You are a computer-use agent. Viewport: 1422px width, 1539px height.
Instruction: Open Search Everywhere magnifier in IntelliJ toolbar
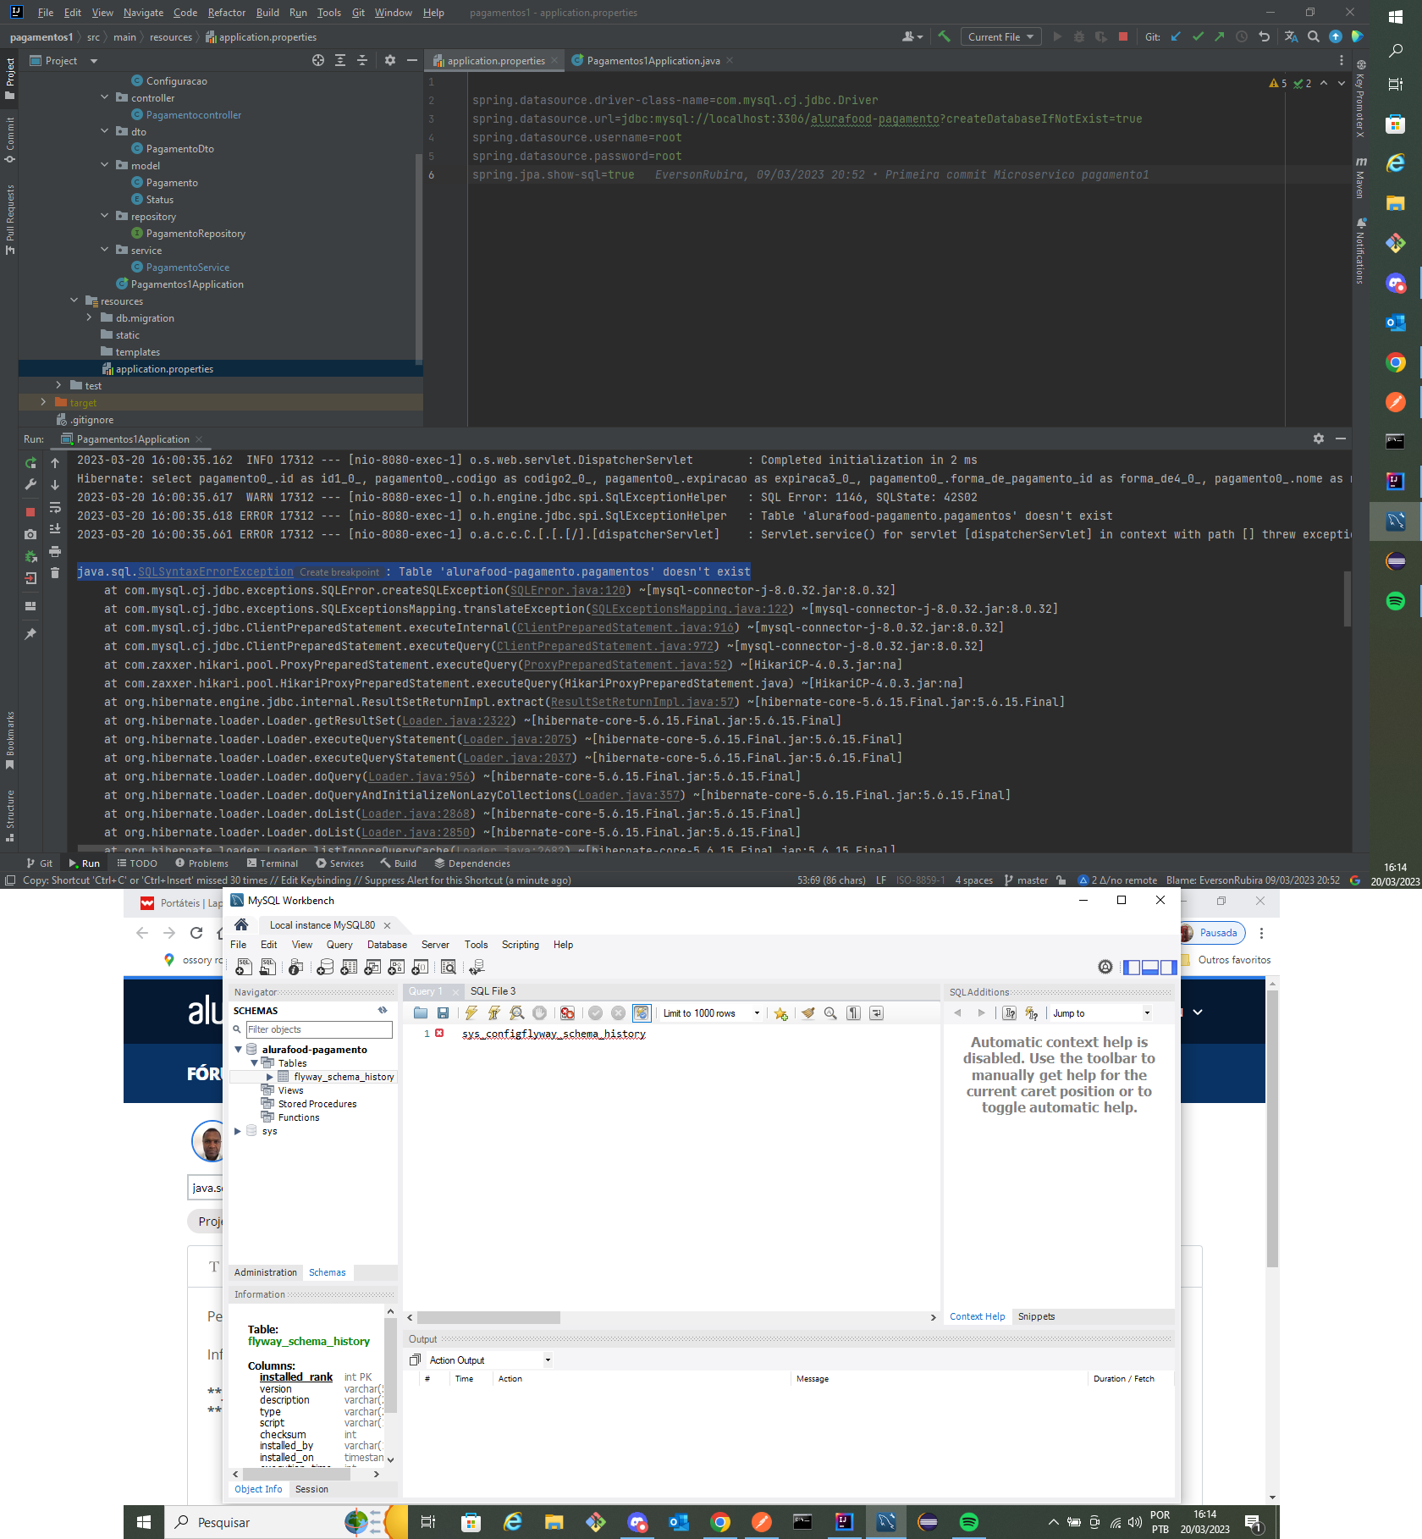point(1313,36)
